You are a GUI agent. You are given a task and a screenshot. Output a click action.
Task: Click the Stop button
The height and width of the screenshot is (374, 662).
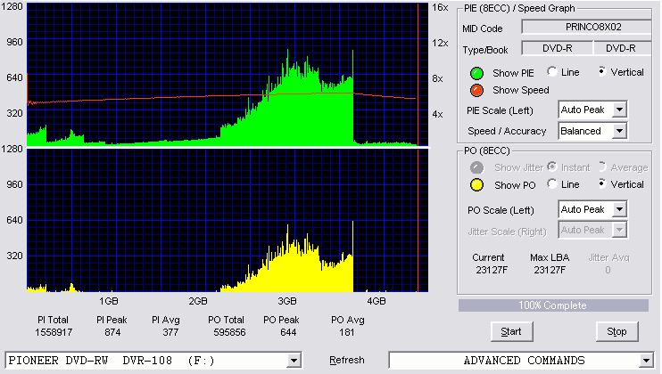pyautogui.click(x=616, y=332)
